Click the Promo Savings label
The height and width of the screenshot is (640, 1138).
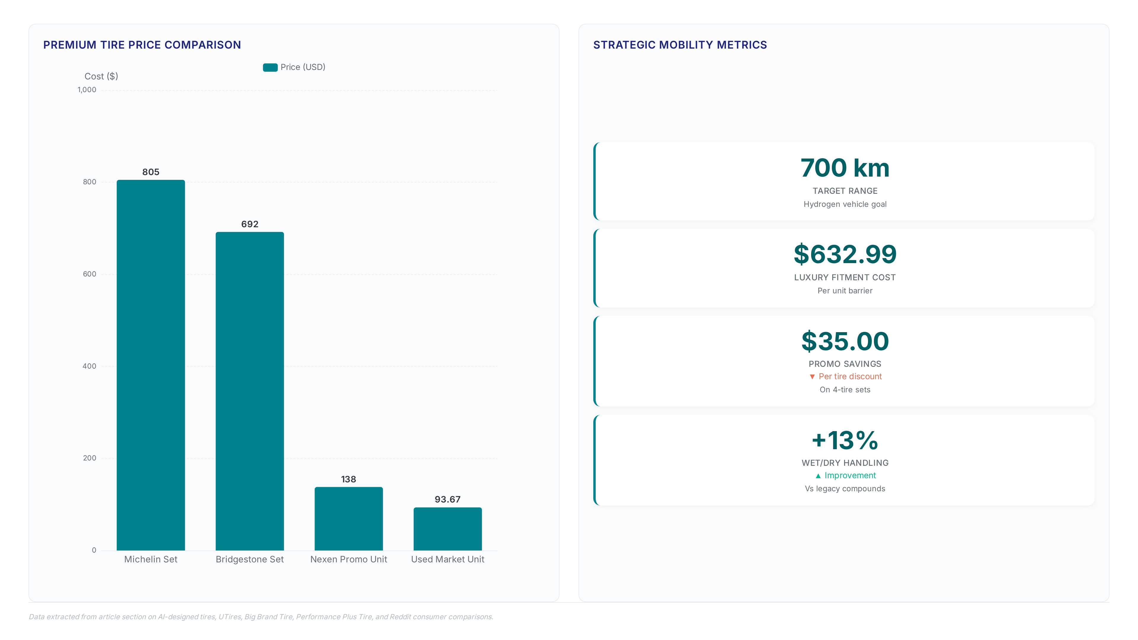(845, 364)
